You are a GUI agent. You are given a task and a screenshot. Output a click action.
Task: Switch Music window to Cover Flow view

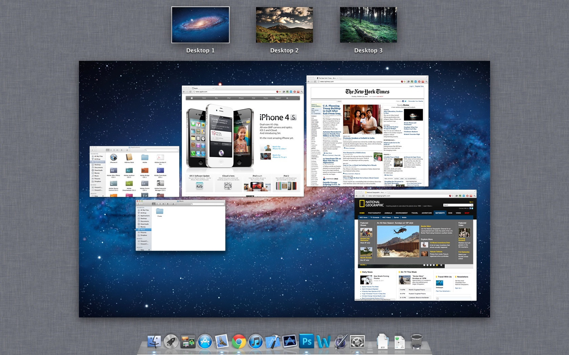click(x=163, y=204)
